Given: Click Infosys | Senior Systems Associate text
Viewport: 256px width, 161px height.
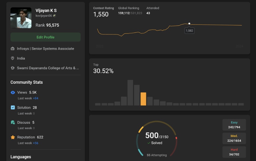Looking at the screenshot, I should pos(45,49).
